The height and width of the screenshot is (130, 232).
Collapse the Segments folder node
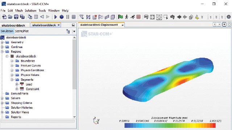[x=12, y=80]
